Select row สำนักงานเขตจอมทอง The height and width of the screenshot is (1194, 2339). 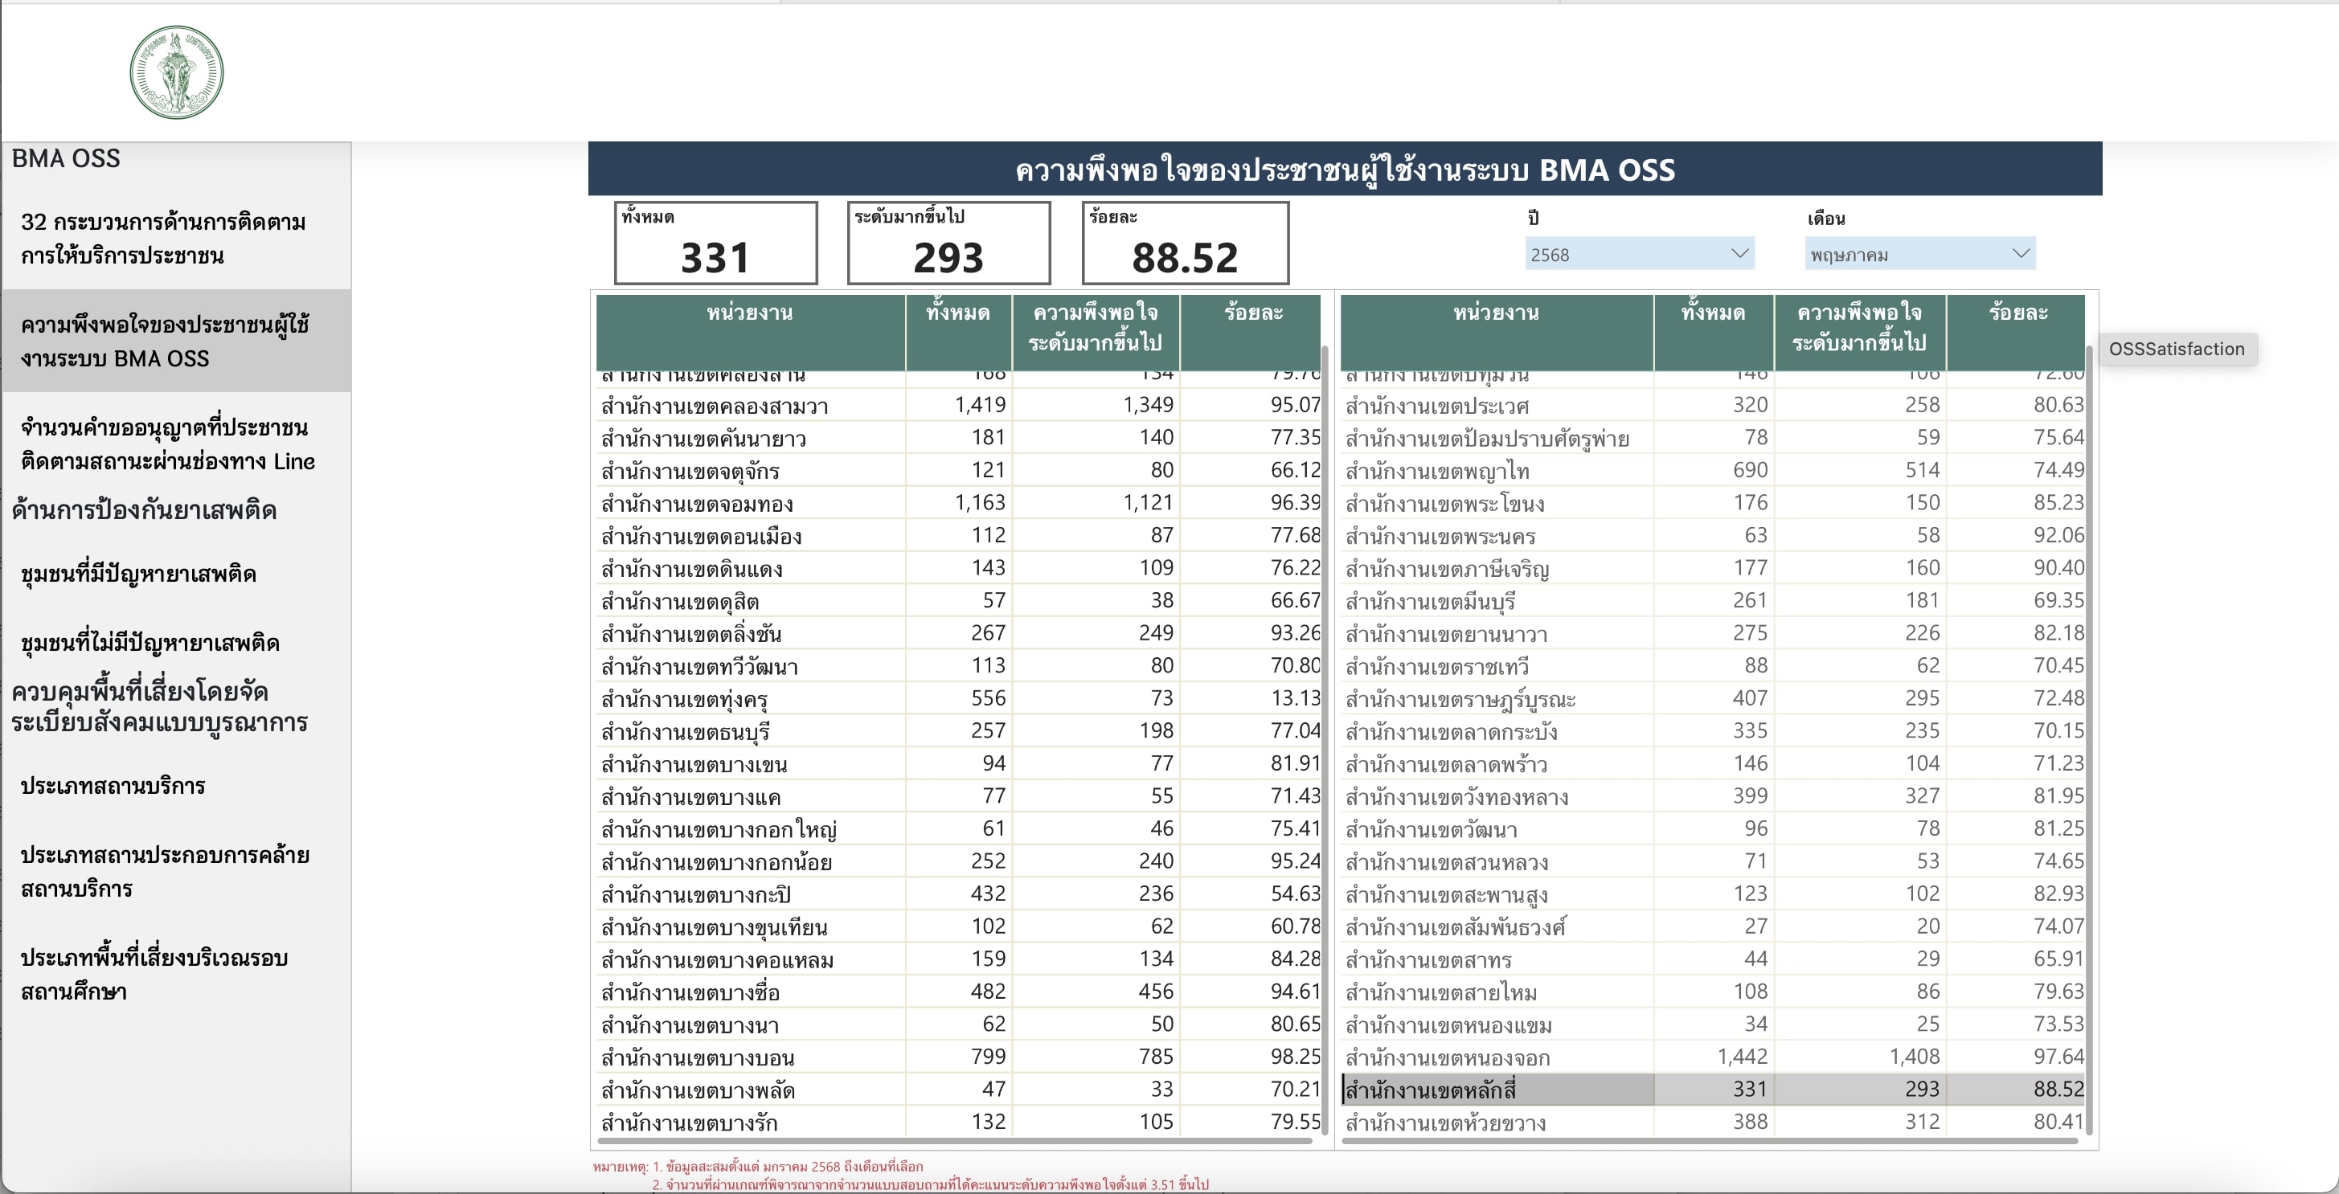959,503
